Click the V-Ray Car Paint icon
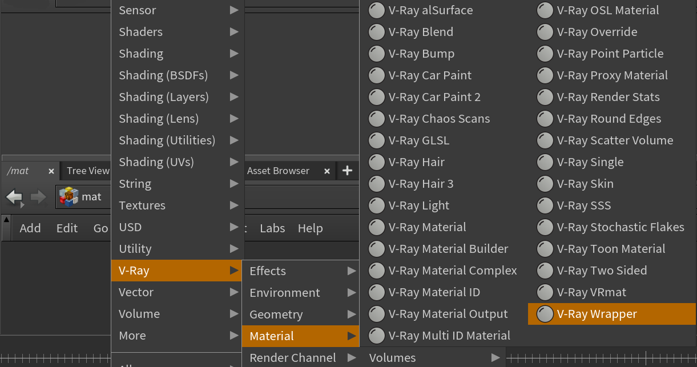 click(x=376, y=75)
